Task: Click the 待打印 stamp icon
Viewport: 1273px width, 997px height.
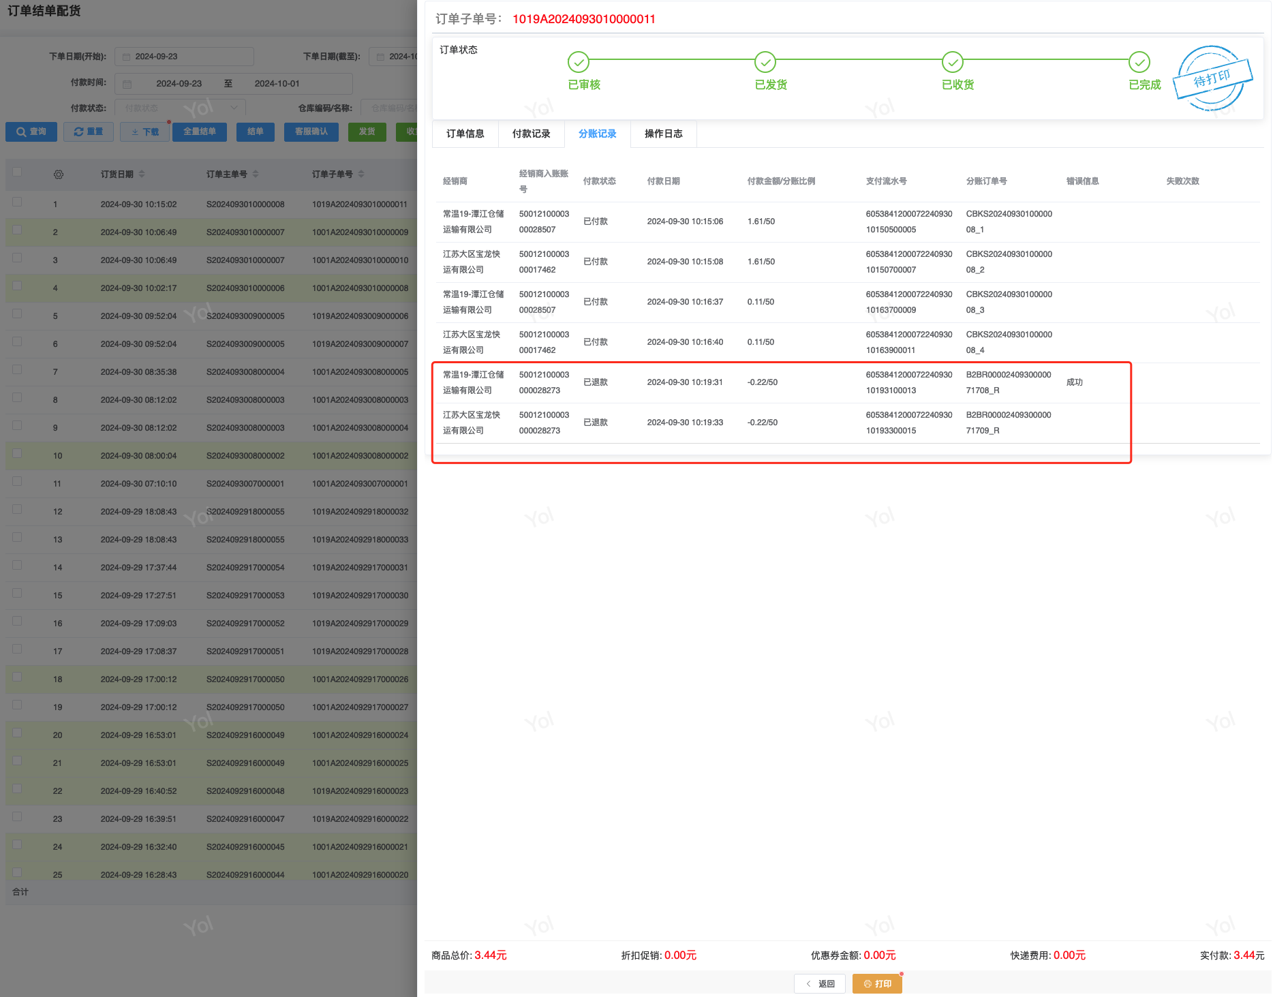Action: click(1212, 79)
